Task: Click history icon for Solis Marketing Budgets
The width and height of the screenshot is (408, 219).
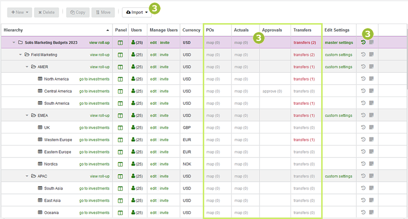Action: [363, 42]
